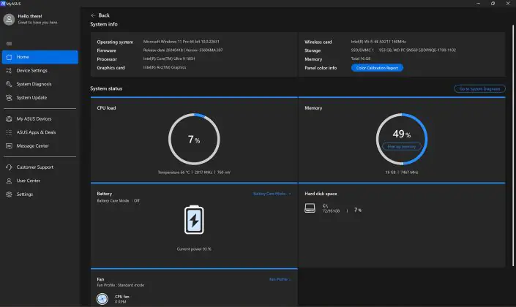The width and height of the screenshot is (516, 307).
Task: Click the CPU load 7% gauge
Action: [194, 139]
